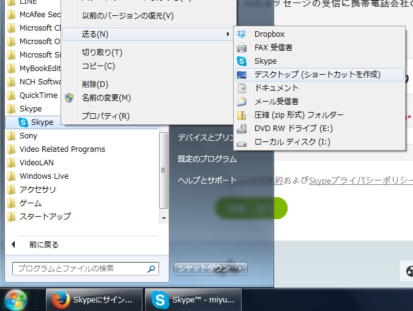The width and height of the screenshot is (413, 311).
Task: Click the Windows Live folder icon
Action: 12,176
